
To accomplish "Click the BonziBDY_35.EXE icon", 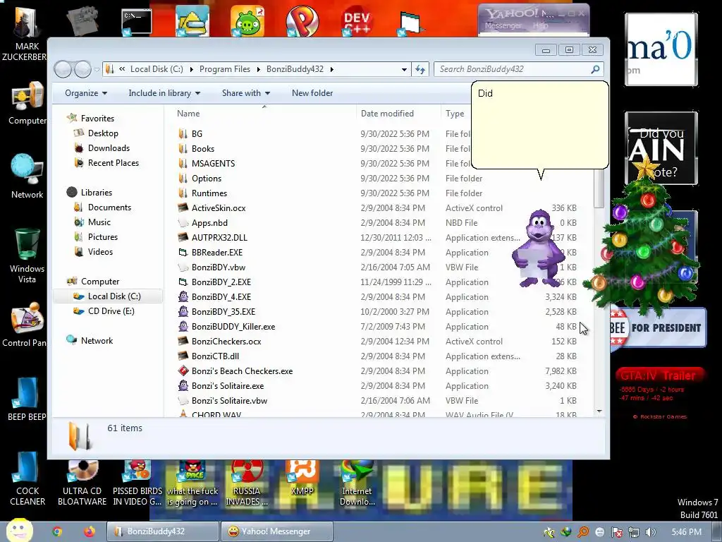I will coord(183,311).
